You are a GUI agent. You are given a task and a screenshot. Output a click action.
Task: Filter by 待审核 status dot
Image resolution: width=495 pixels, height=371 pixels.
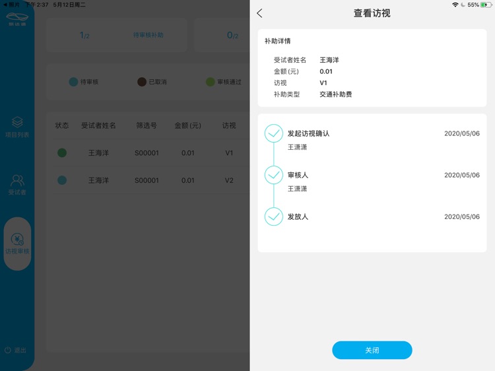[73, 82]
